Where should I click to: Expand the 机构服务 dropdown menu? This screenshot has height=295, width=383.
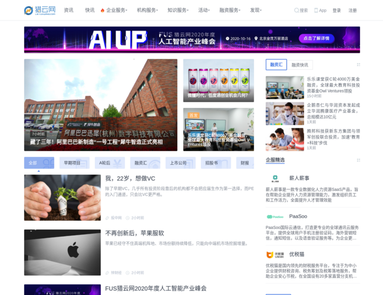click(147, 10)
